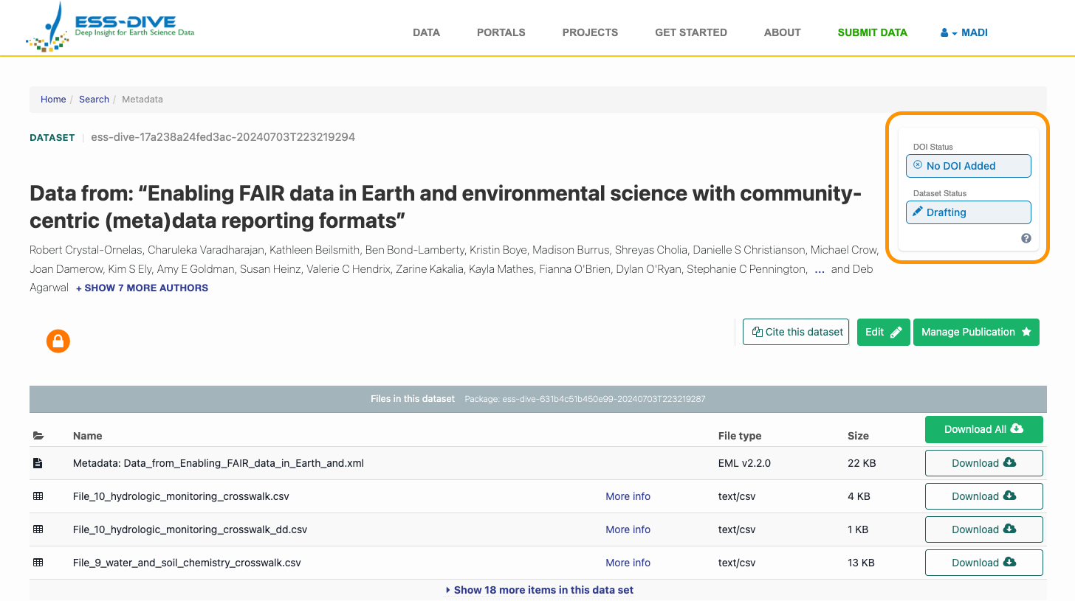Open the MADI user account dropdown
Viewport: 1075px width, 601px height.
tap(964, 32)
